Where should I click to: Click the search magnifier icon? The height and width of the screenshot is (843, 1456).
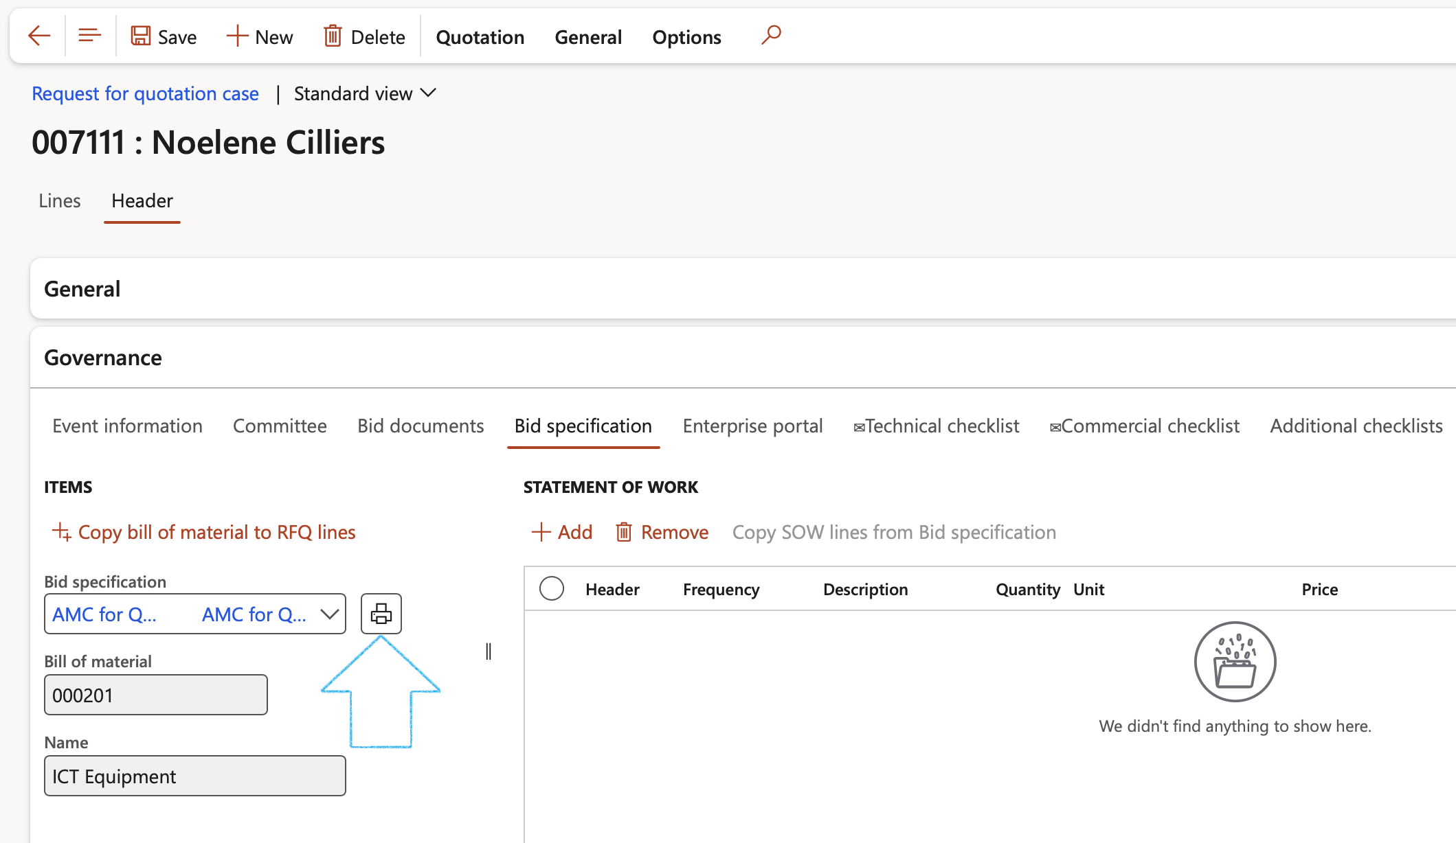[771, 34]
